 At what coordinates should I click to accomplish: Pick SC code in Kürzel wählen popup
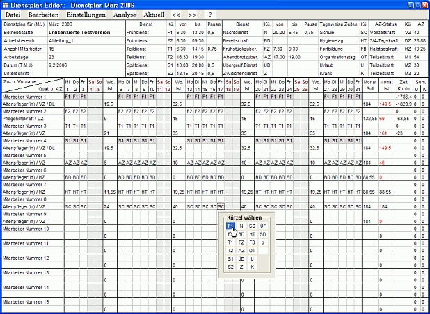pos(252,226)
